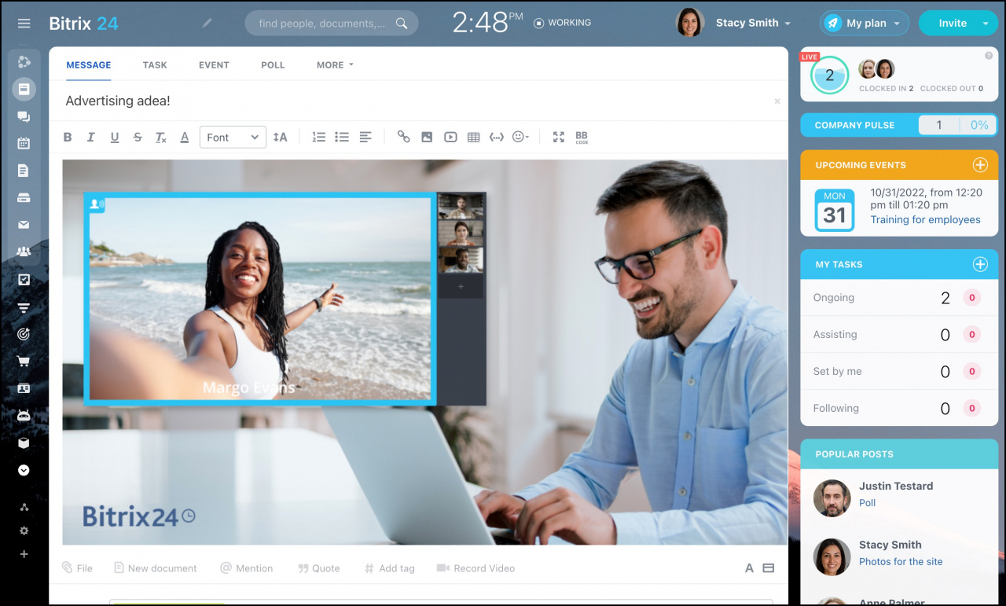Screen dimensions: 1006x606
Task: Open the Feed section in the sidebar
Action: (x=24, y=89)
